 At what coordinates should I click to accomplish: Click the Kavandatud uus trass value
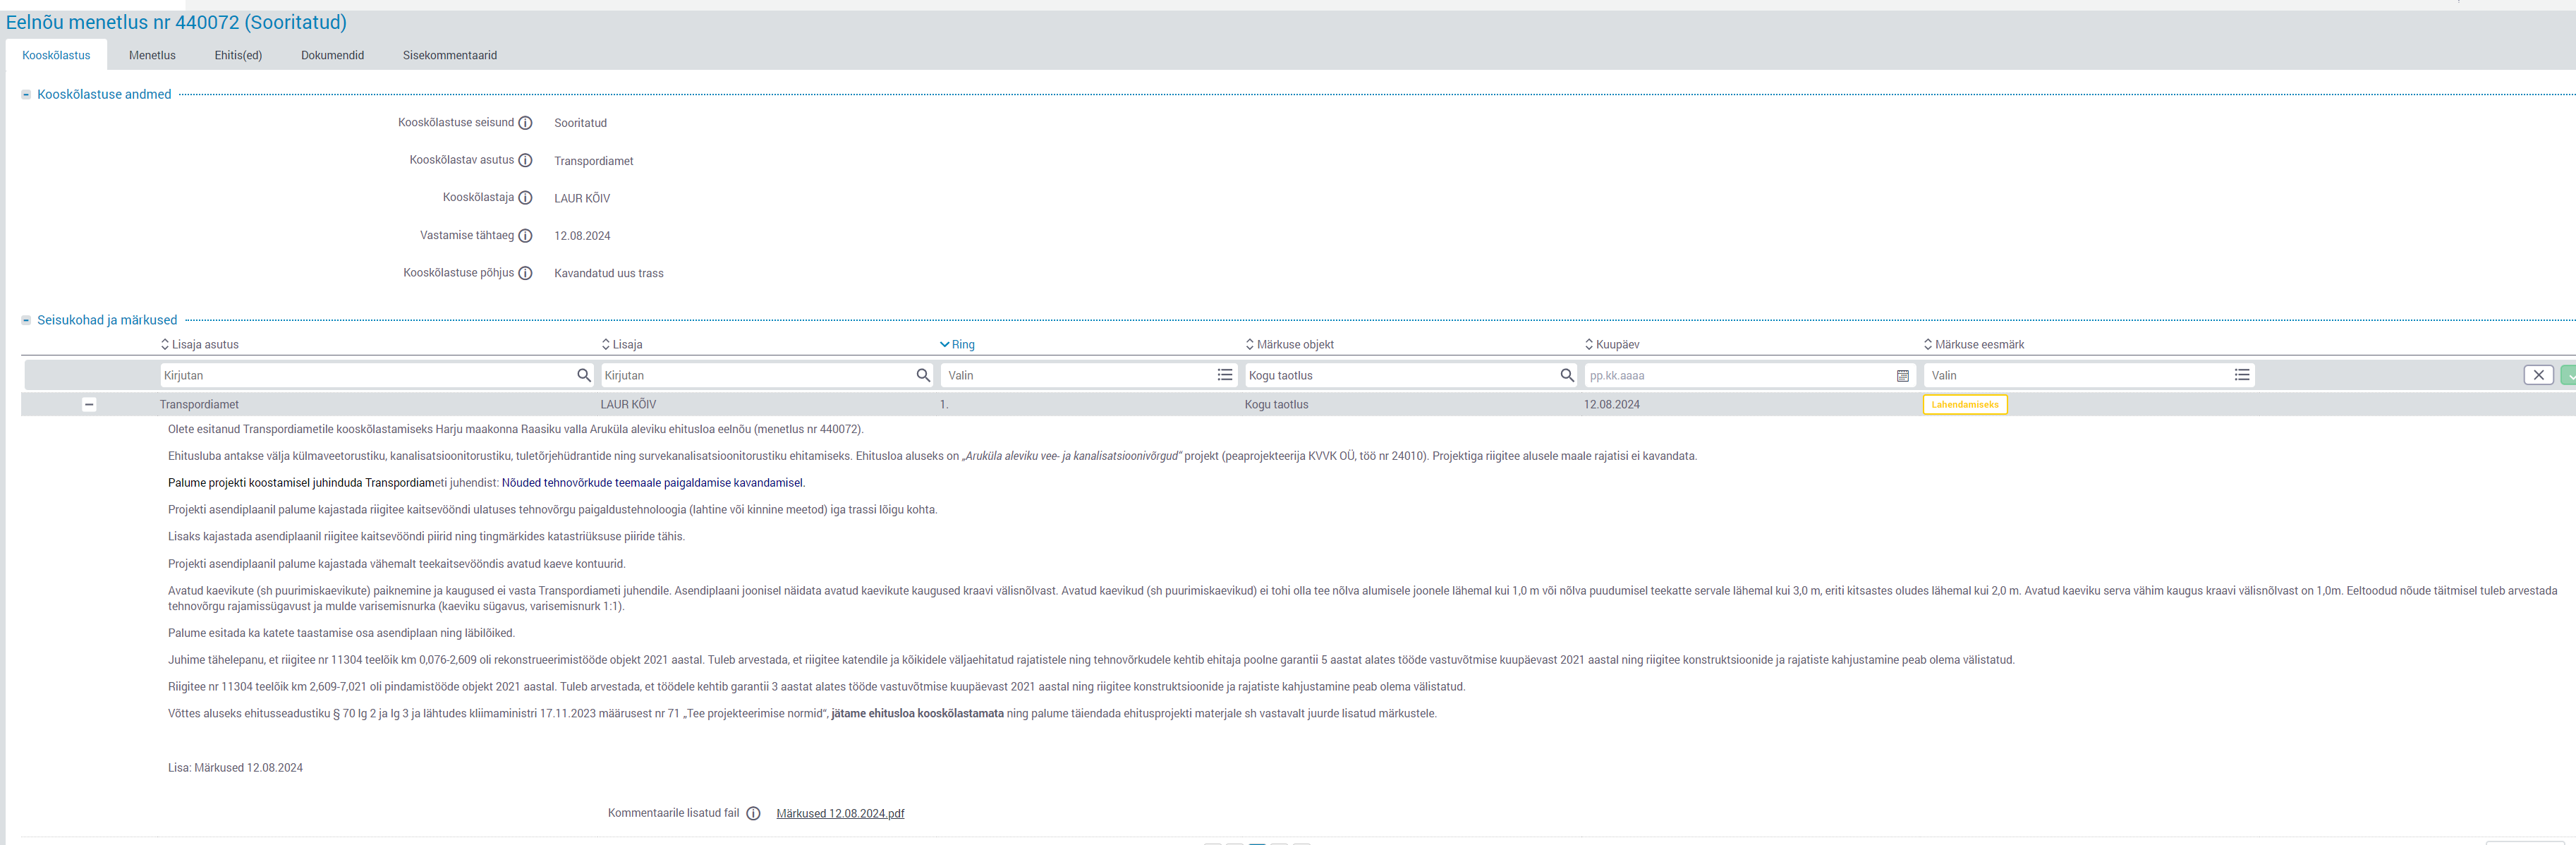click(x=608, y=273)
